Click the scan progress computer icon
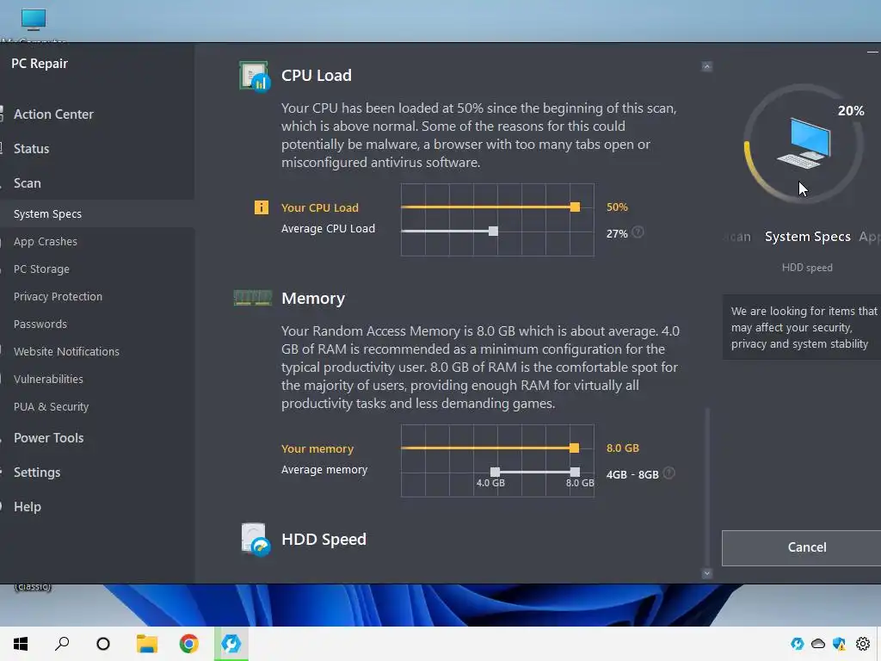Screen dimensions: 881x661 pyautogui.click(x=804, y=143)
